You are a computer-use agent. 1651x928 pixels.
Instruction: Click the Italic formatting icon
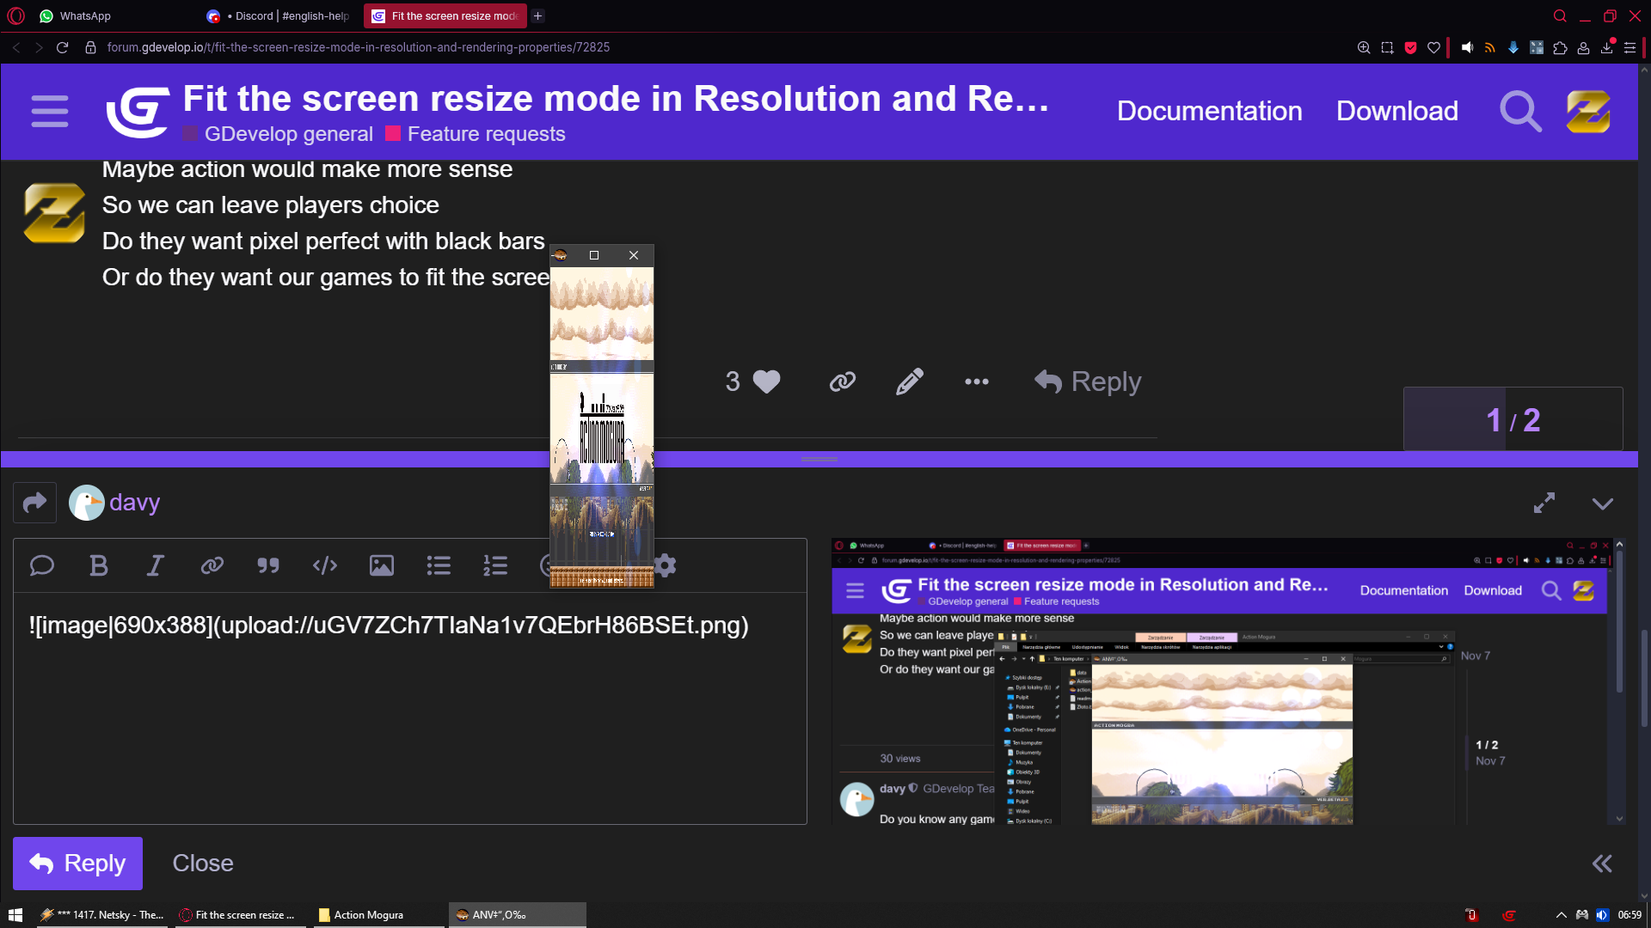[x=155, y=565]
